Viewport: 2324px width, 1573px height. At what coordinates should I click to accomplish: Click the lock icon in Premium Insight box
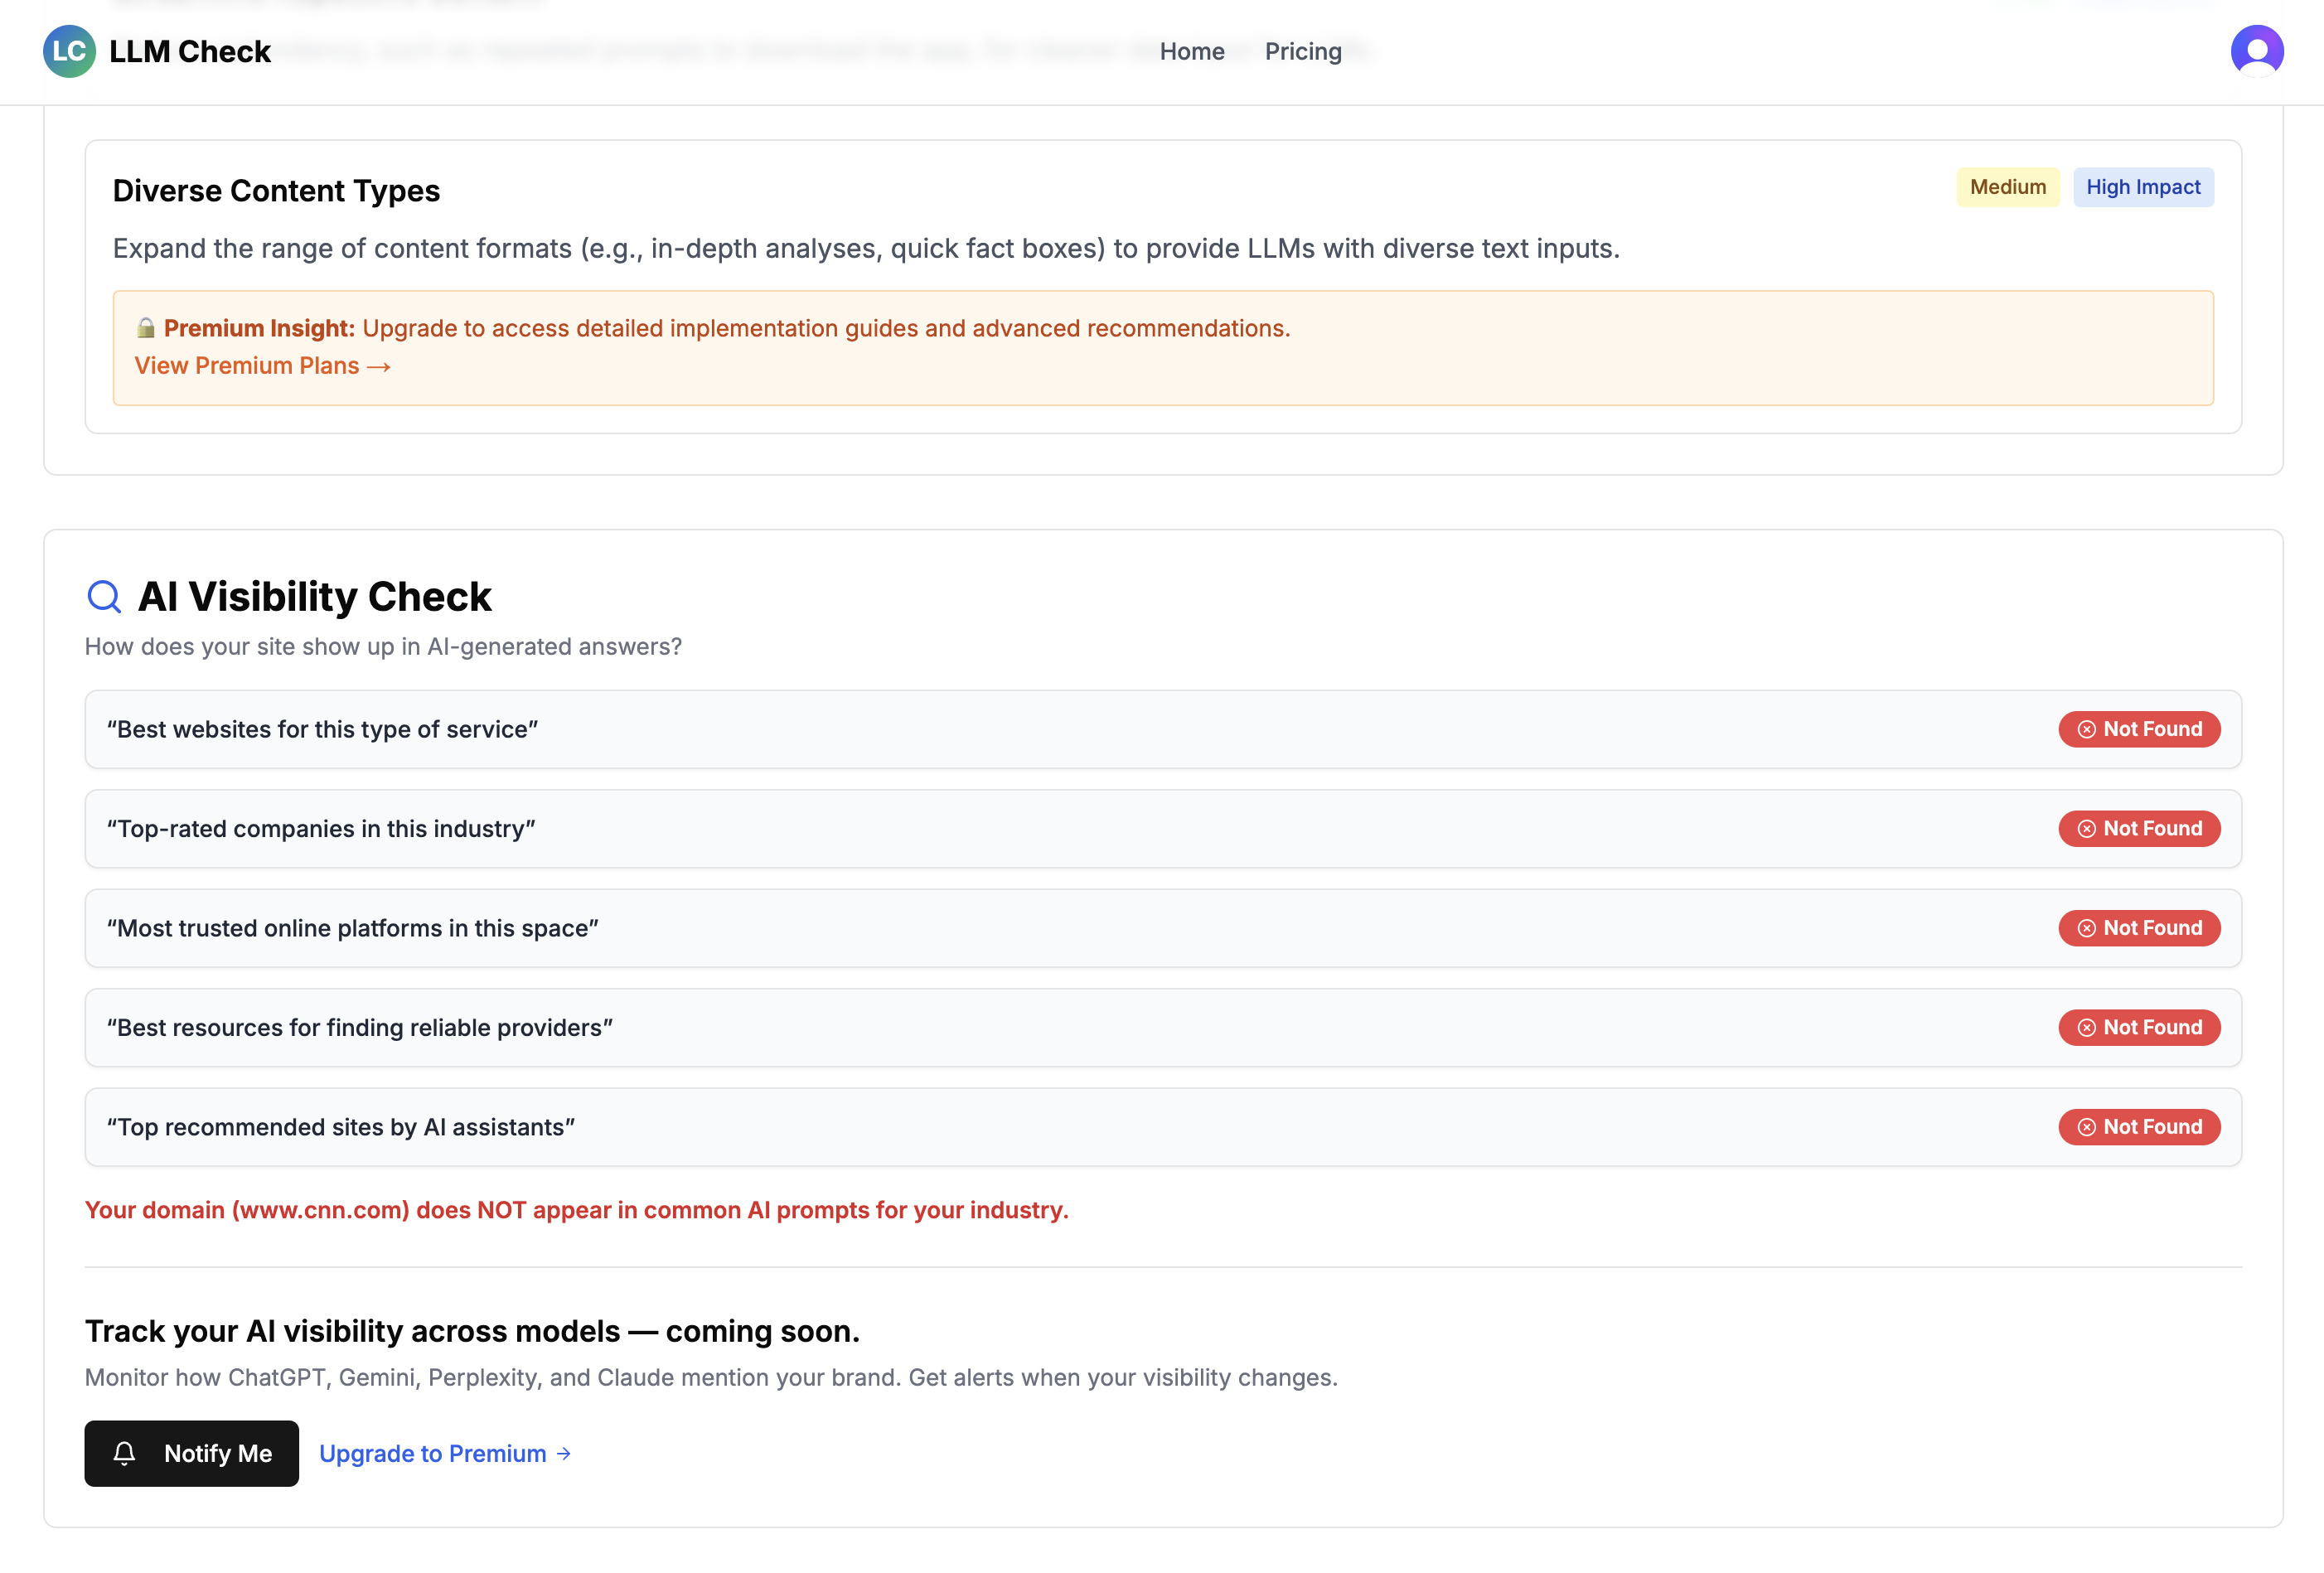coord(146,327)
